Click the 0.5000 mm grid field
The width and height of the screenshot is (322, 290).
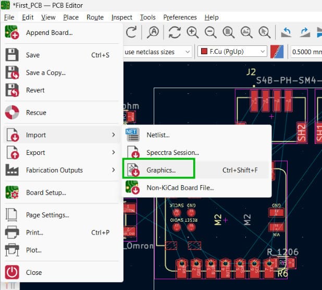[306, 52]
